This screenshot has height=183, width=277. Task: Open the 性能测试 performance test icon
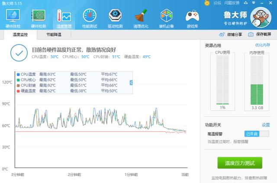coord(90,18)
